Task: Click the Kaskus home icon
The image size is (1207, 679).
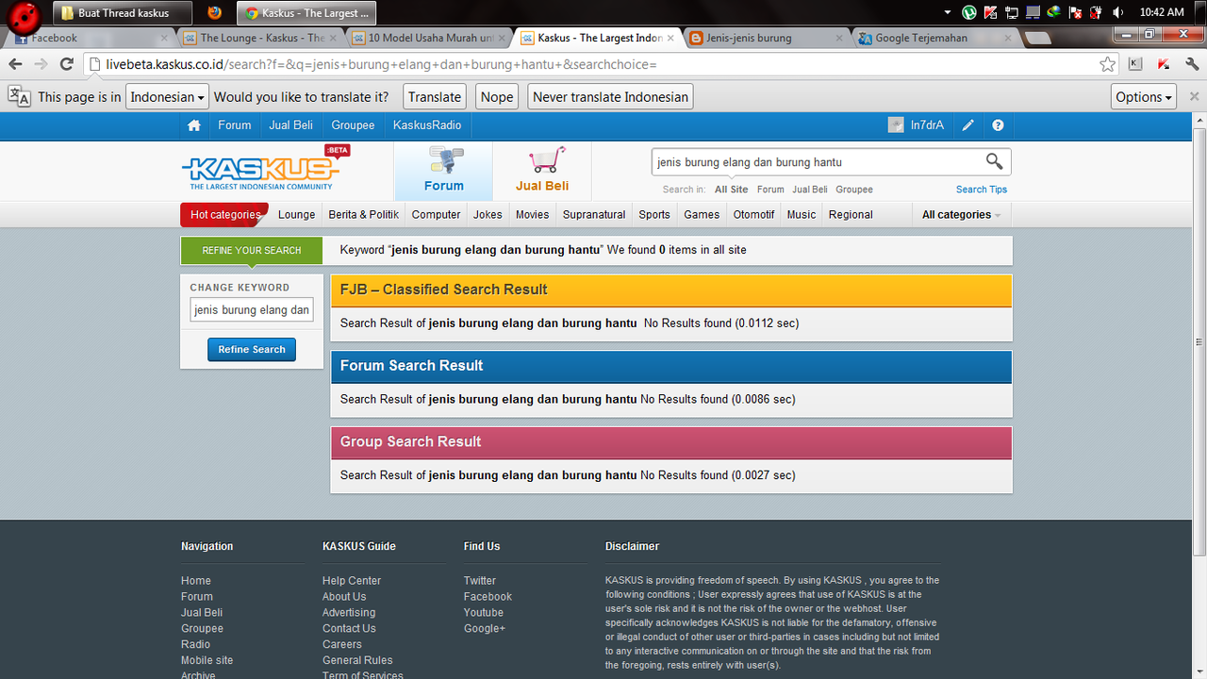Action: pyautogui.click(x=194, y=125)
